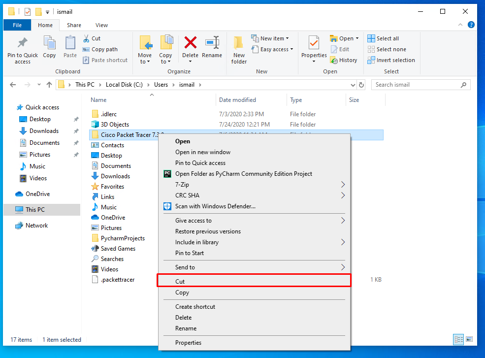Open Downloads under Quick access
This screenshot has width=485, height=358.
(x=39, y=131)
